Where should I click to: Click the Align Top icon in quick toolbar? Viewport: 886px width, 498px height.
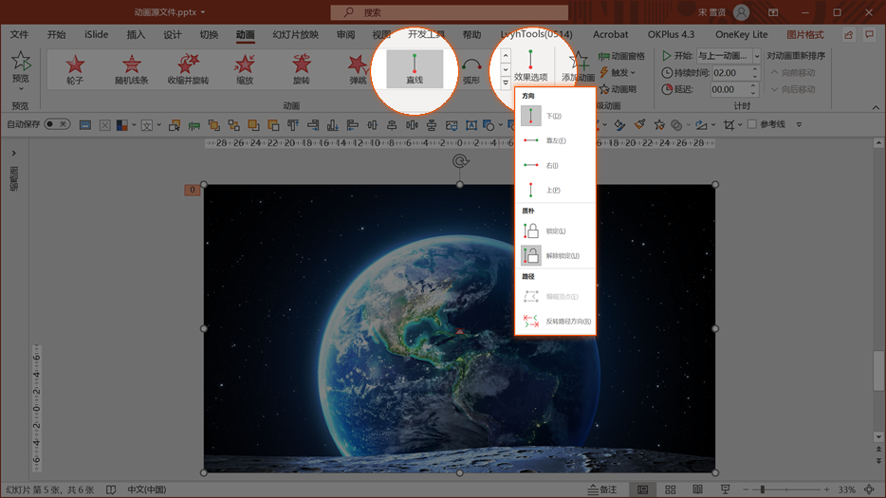[293, 125]
